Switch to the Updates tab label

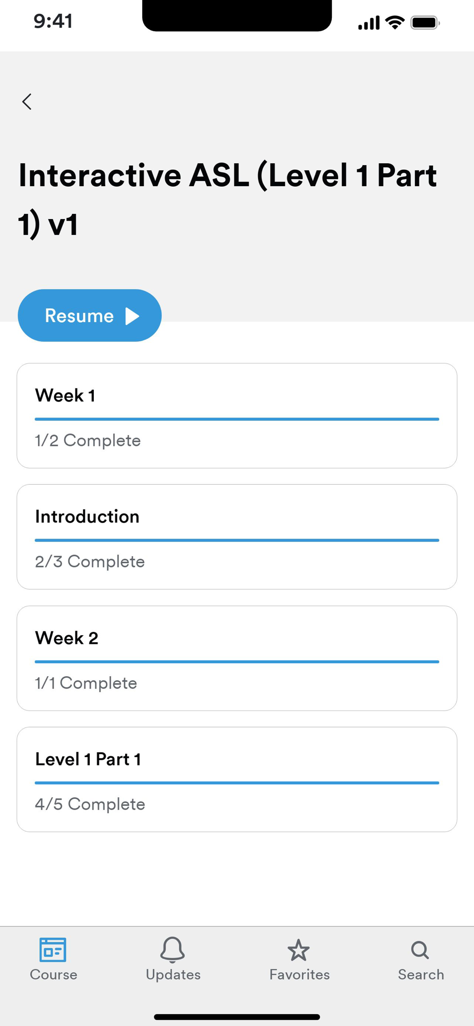[173, 975]
